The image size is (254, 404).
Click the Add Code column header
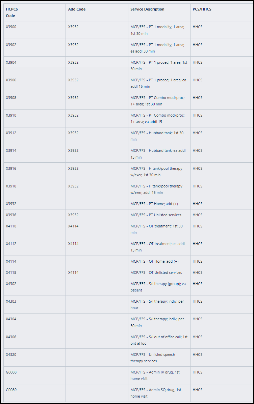click(77, 9)
